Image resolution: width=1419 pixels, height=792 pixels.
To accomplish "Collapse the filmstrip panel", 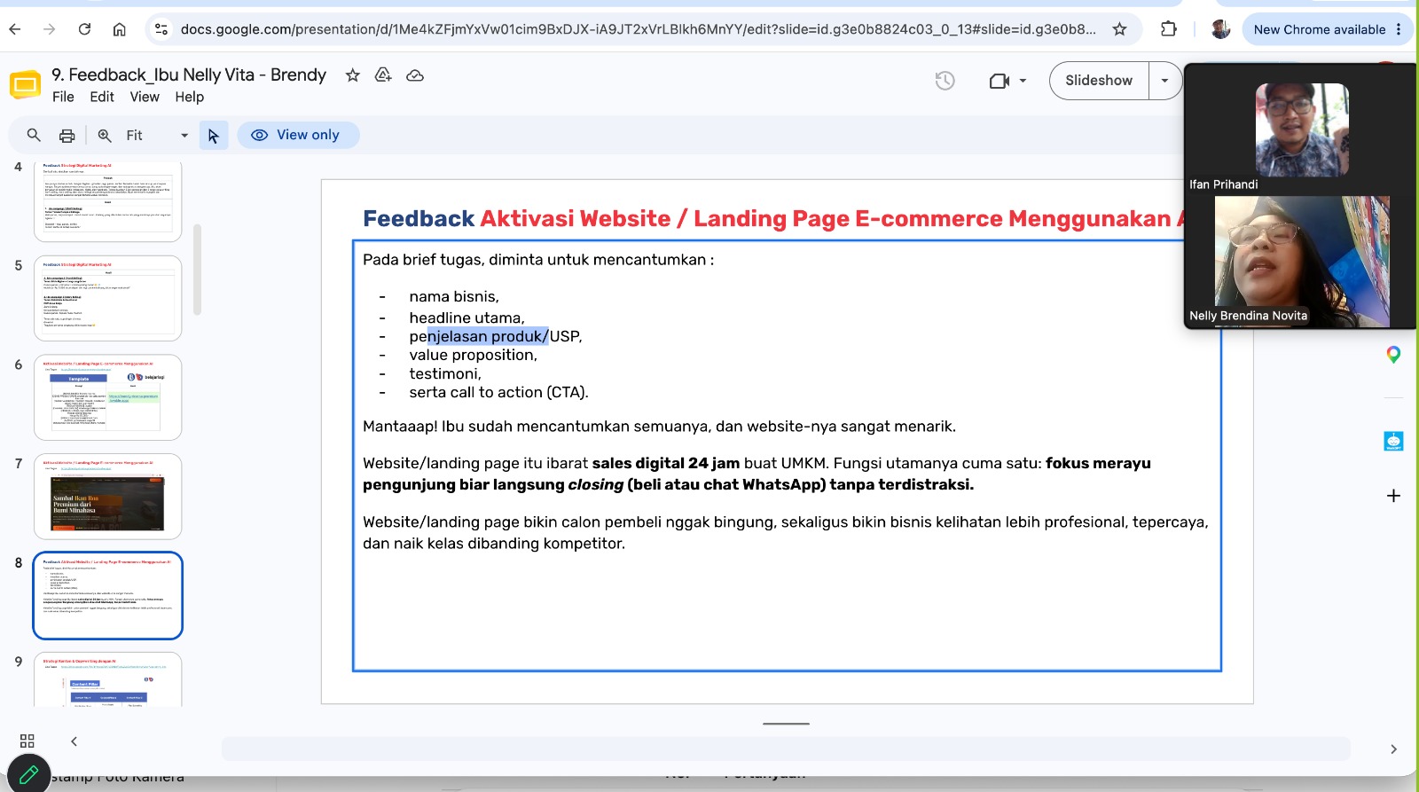I will [x=74, y=741].
